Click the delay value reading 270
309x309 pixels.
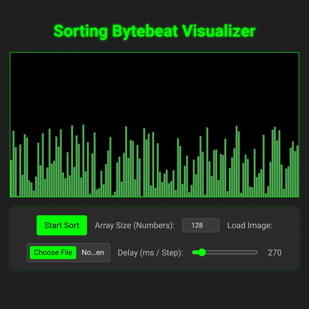(274, 253)
